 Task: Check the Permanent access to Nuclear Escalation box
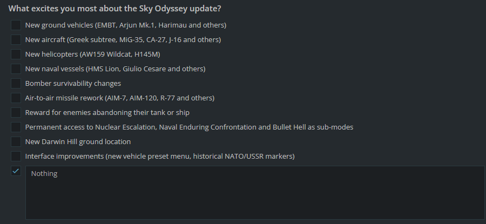[x=16, y=127]
